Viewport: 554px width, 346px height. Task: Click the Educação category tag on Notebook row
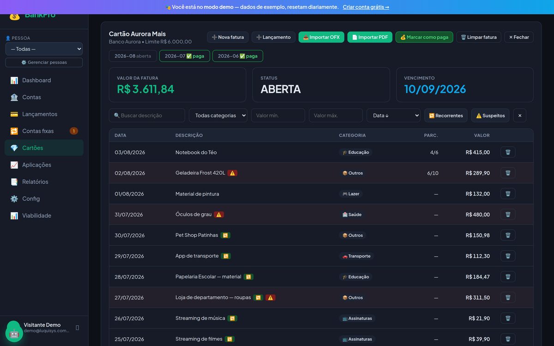355,152
